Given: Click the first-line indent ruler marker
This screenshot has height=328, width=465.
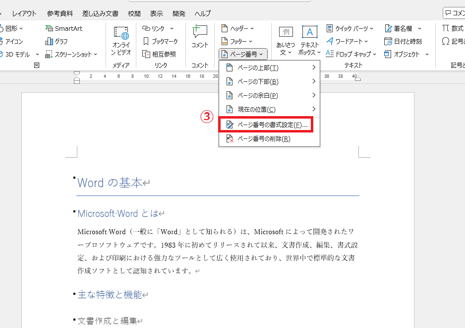Looking at the screenshot, I should [x=77, y=73].
